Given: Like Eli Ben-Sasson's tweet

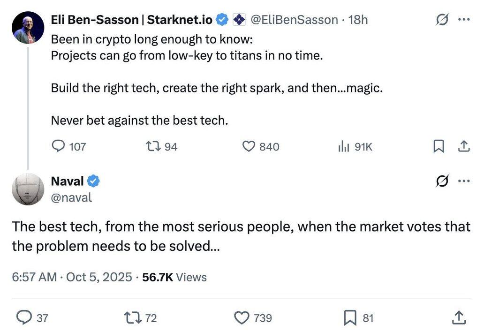Looking at the screenshot, I should pos(248,147).
